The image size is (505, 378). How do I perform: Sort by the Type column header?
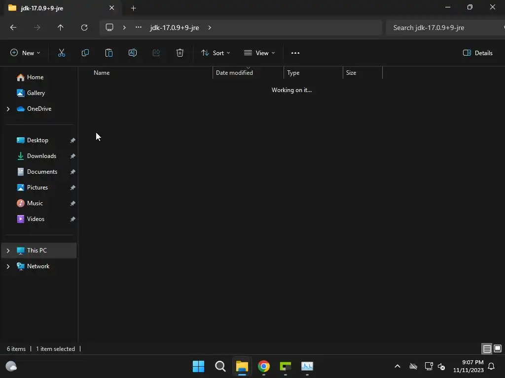293,73
